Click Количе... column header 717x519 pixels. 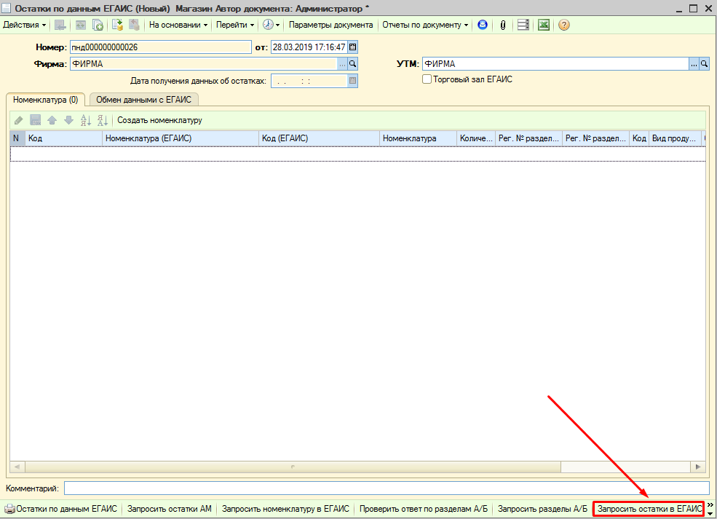(476, 138)
